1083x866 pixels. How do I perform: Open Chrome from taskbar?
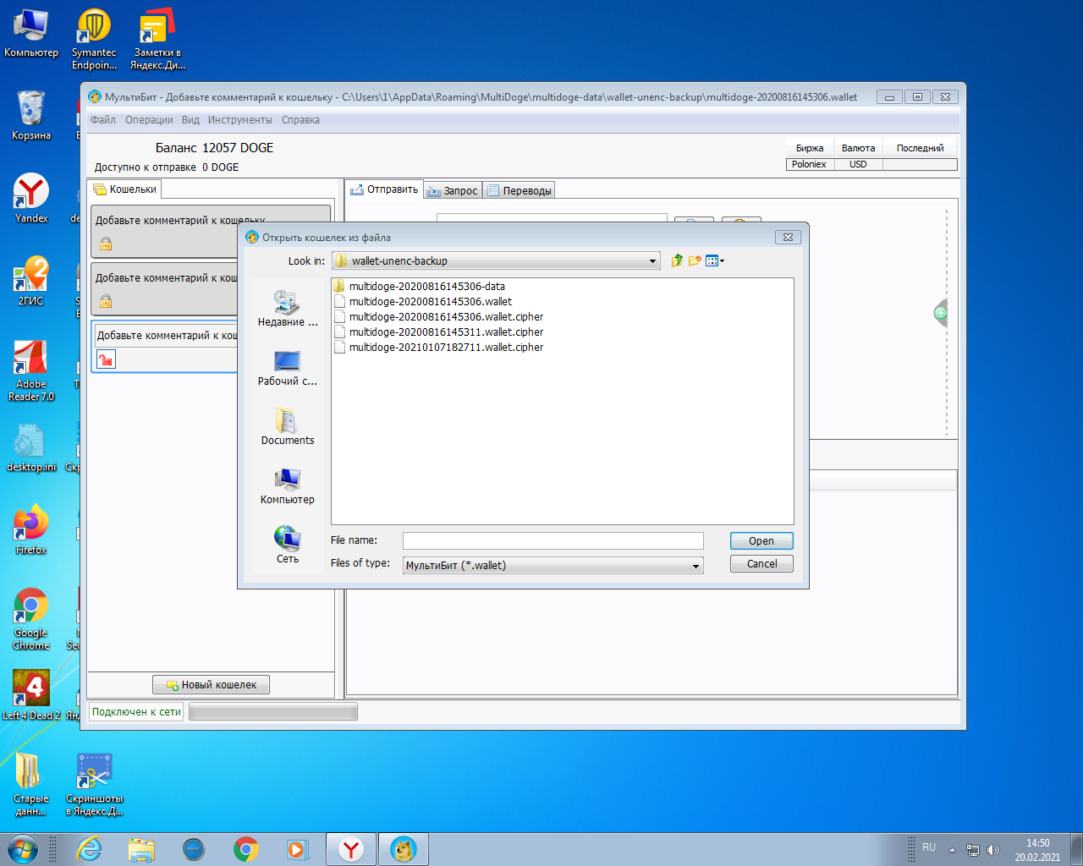pos(246,849)
